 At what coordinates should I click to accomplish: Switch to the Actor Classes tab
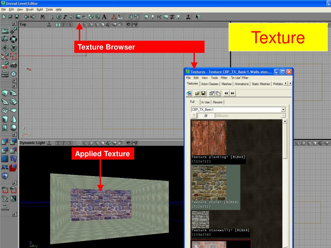point(209,84)
